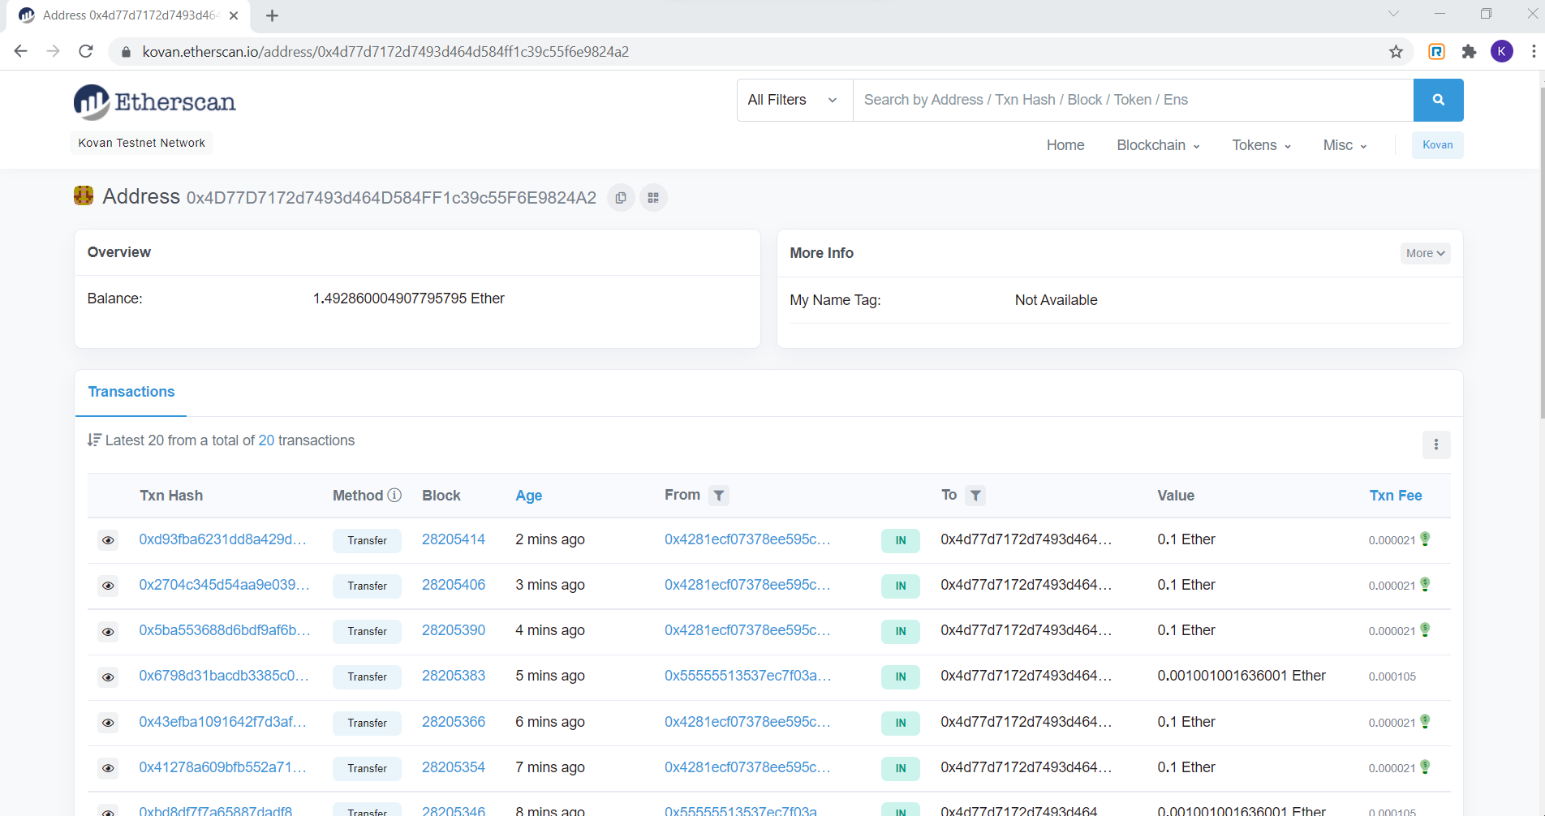Open browser extensions puzzle icon
This screenshot has width=1545, height=816.
[x=1469, y=52]
